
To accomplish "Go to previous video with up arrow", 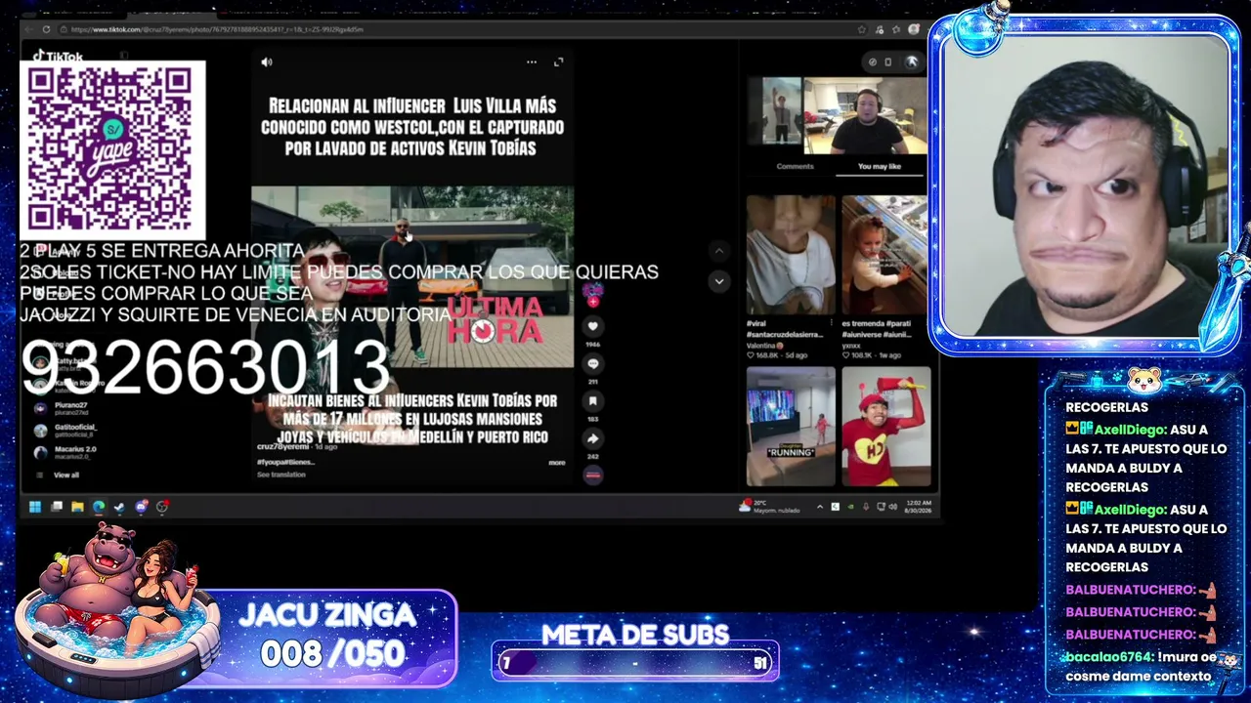I will pyautogui.click(x=719, y=251).
